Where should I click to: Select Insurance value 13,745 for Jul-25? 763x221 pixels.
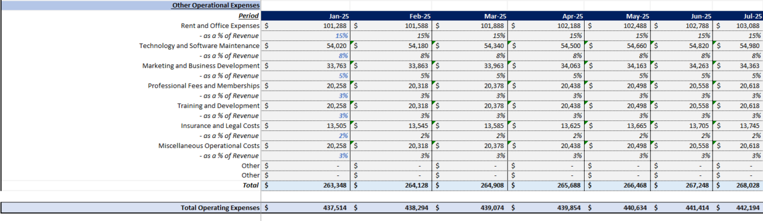tap(738, 125)
